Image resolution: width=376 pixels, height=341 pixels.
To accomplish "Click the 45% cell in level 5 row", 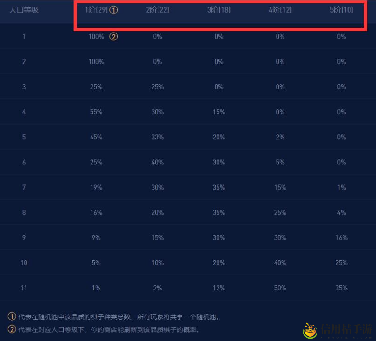I will point(96,137).
